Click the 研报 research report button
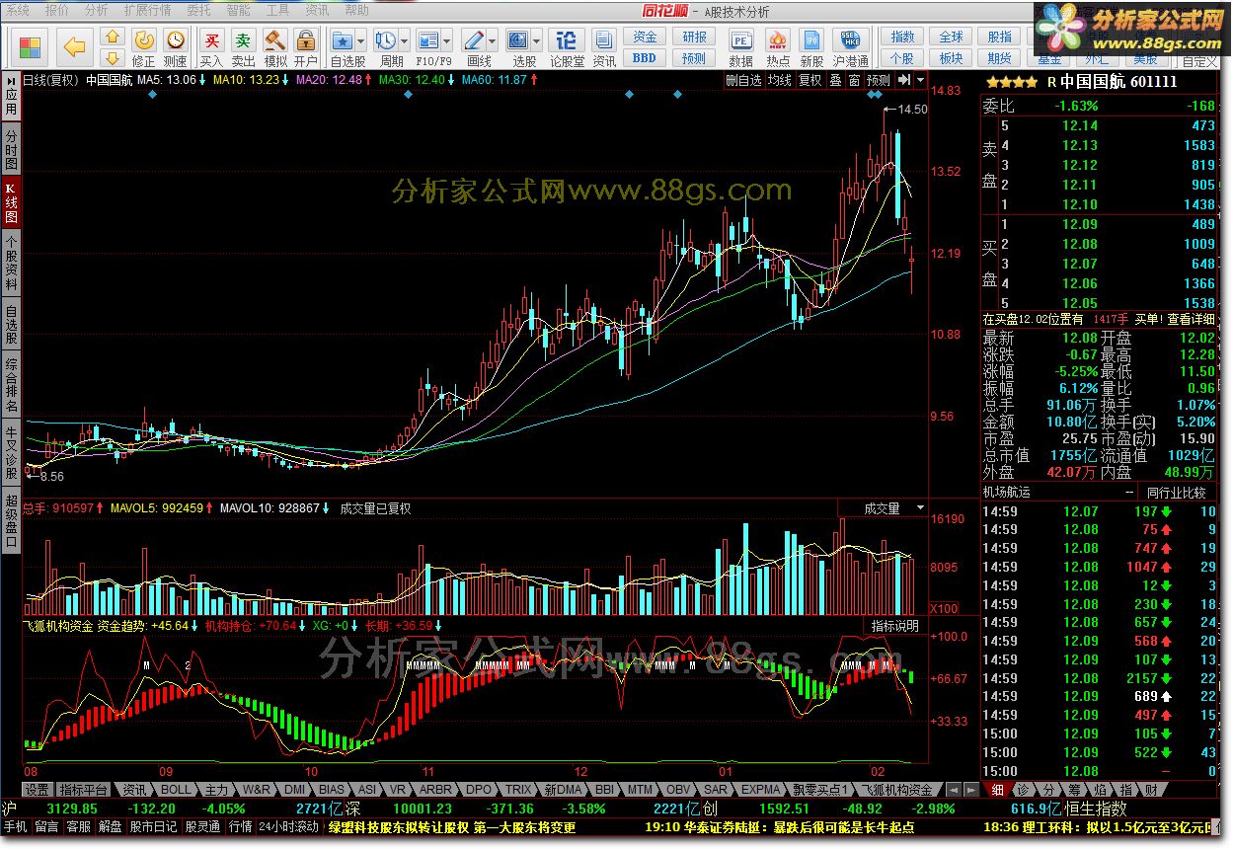This screenshot has height=849, width=1233. (x=695, y=37)
